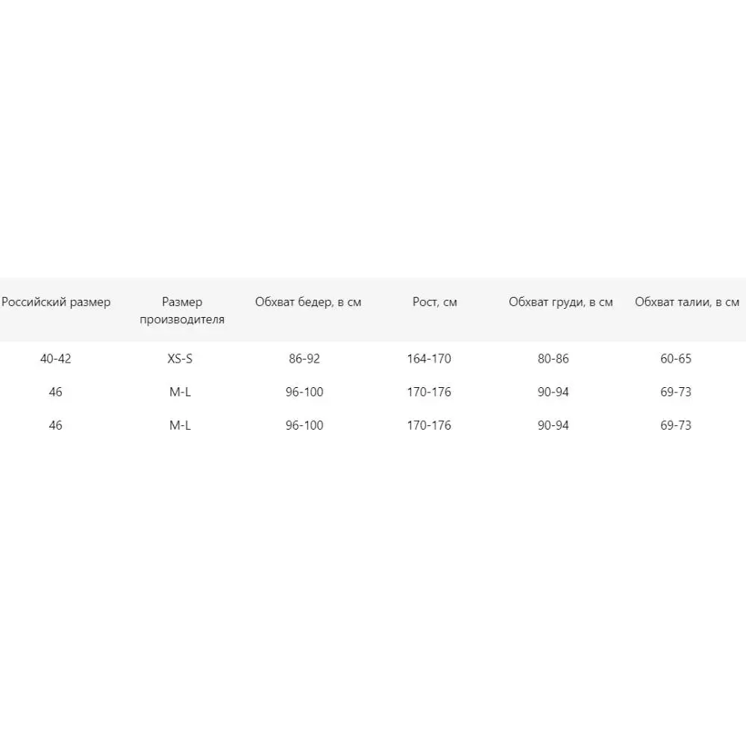Click the 'XS-S' manufacturer size cell
Image resolution: width=746 pixels, height=746 pixels.
point(181,359)
